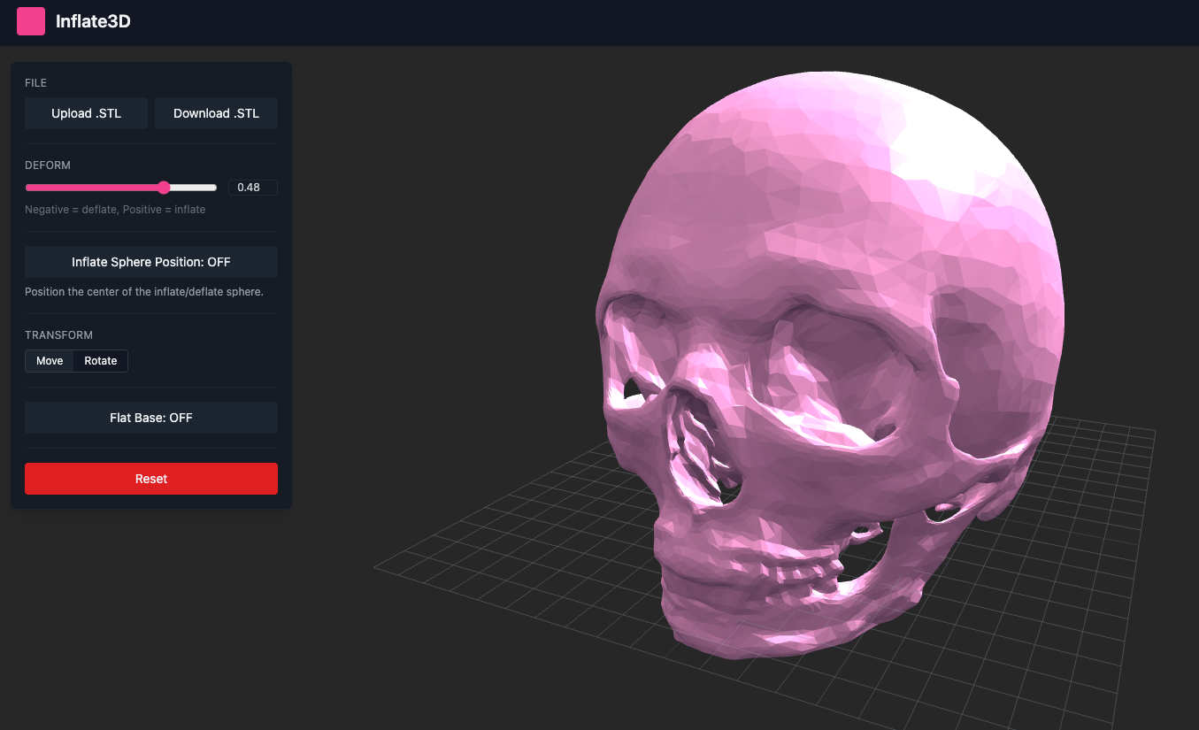Switch to Rotate transform mode

101,361
